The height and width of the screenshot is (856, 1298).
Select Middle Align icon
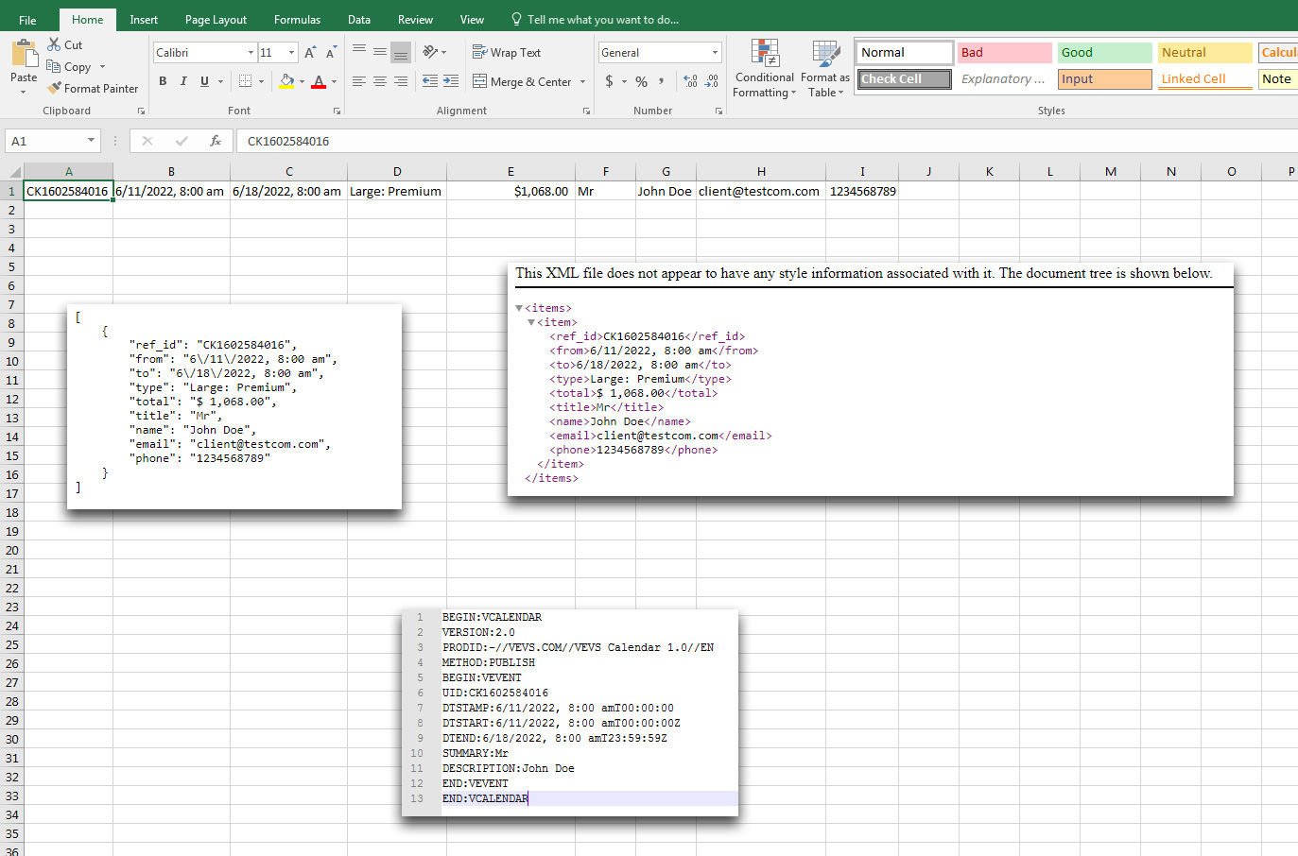coord(380,52)
